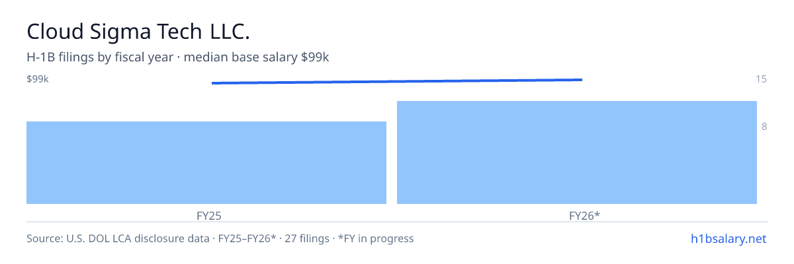Image resolution: width=794 pixels, height=264 pixels.
Task: Click the FY25 filings bar
Action: click(x=206, y=162)
